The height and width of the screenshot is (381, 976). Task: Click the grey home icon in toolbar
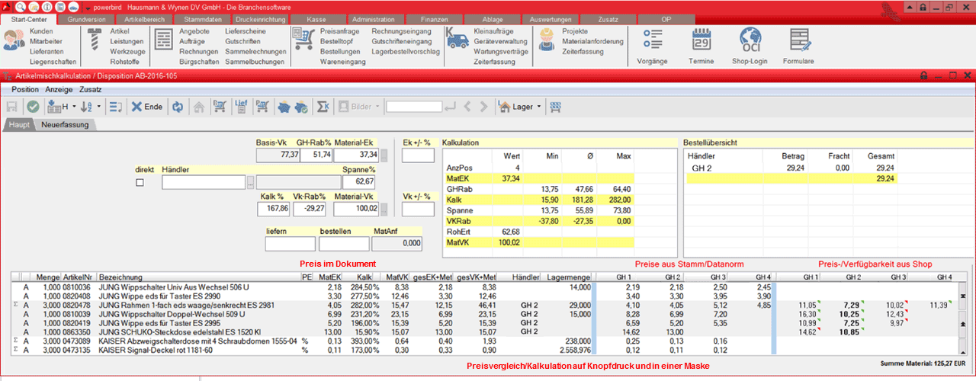pos(197,107)
